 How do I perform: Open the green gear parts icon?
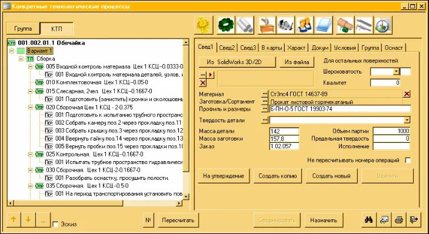[226, 25]
